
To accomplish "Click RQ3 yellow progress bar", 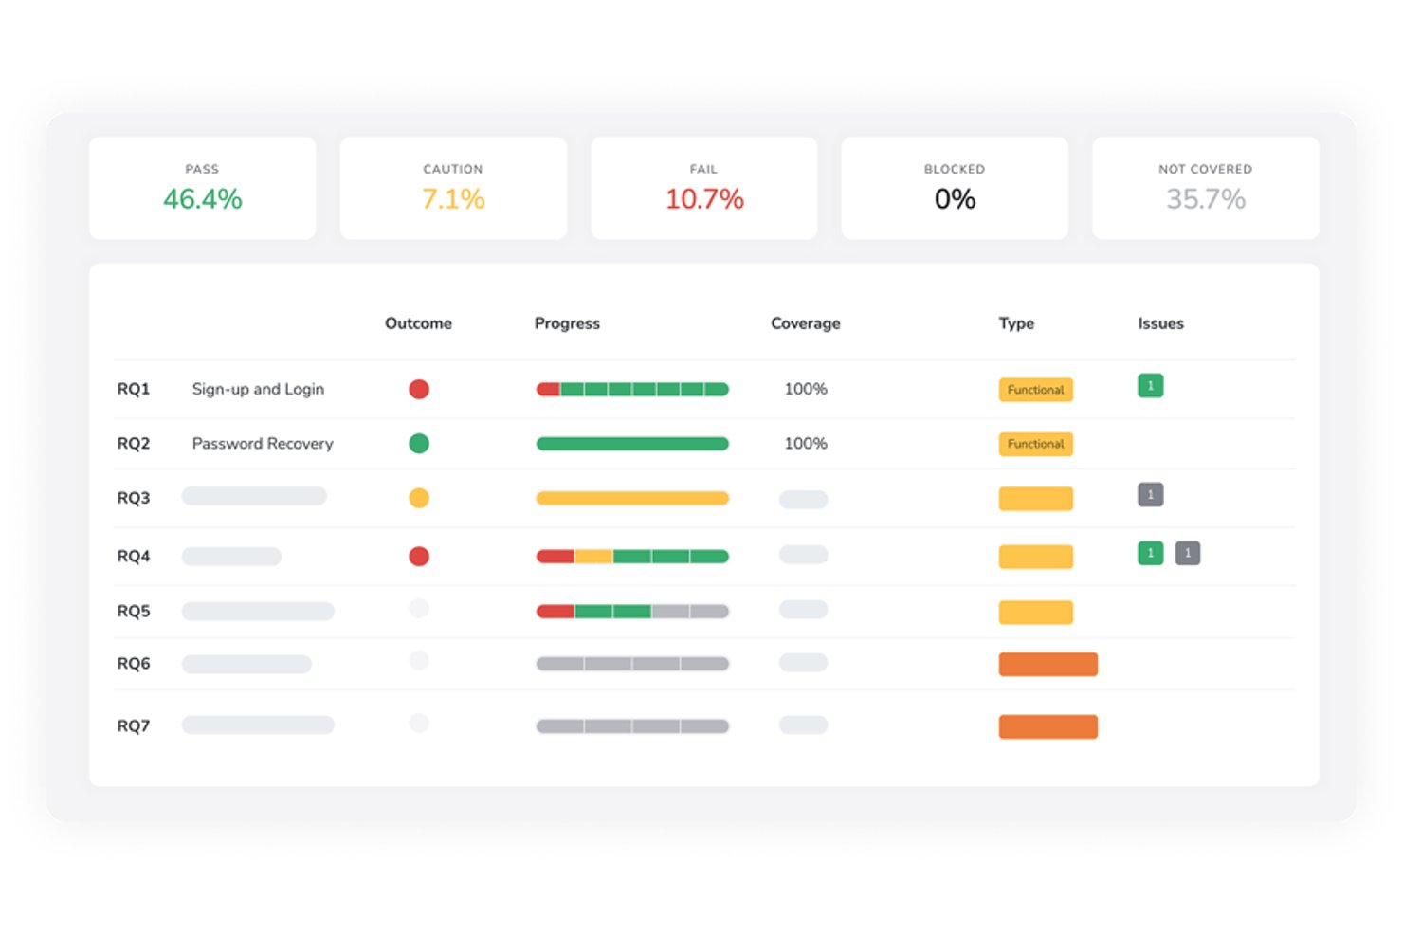I will pos(632,498).
